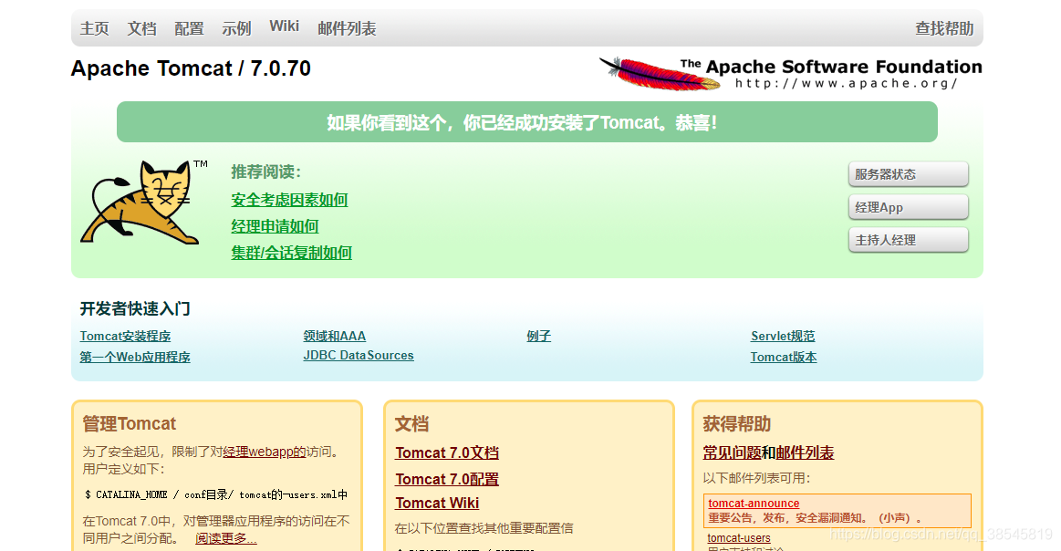This screenshot has width=1061, height=551.
Task: Click the 服务器状态 button
Action: (908, 174)
